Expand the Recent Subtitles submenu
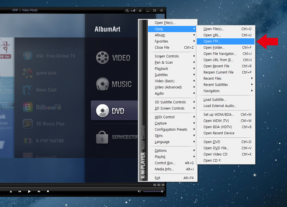 [x=226, y=85]
